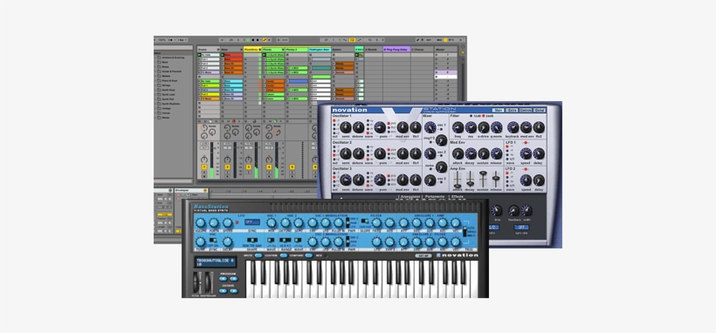Click BassStation VOLUME knob
The width and height of the screenshot is (716, 333).
(x=200, y=223)
